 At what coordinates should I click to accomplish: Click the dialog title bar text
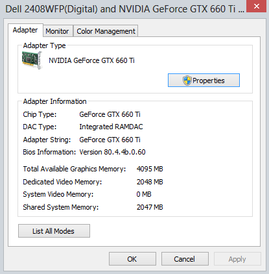pyautogui.click(x=125, y=9)
